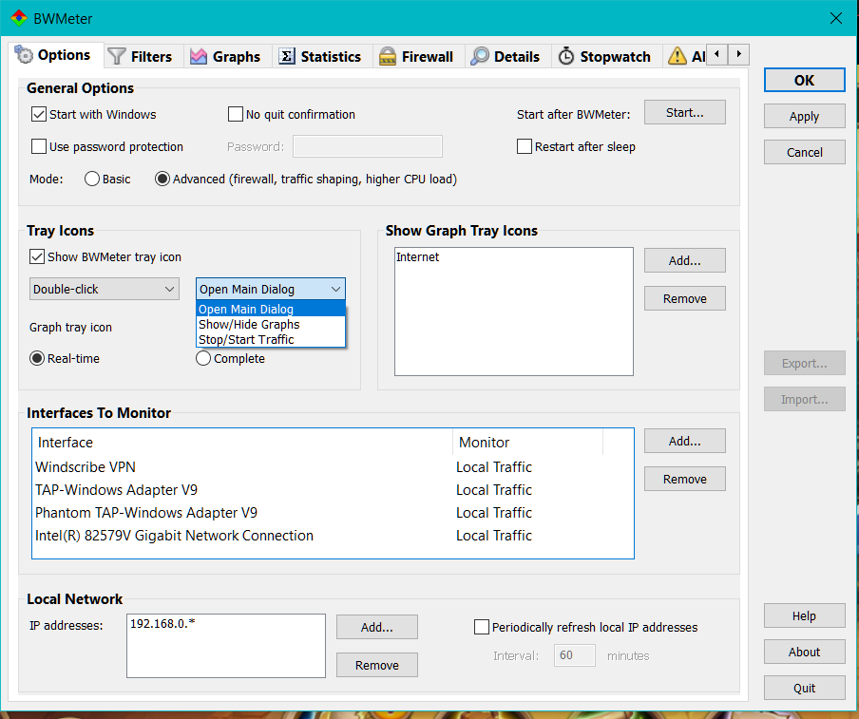The width and height of the screenshot is (859, 719).
Task: Click the Filters funnel icon
Action: (x=117, y=56)
